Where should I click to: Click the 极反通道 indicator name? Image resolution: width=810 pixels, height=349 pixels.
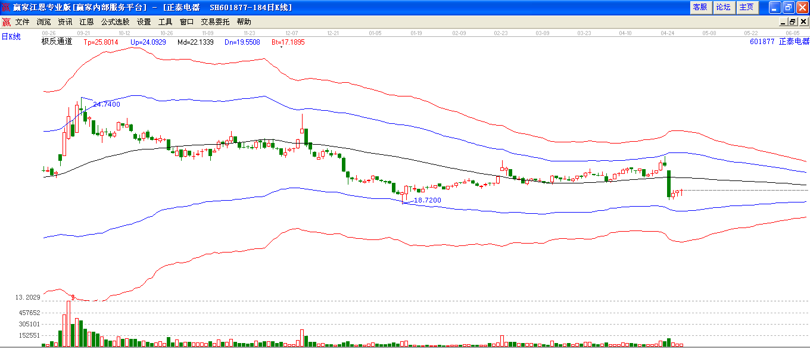pos(57,42)
